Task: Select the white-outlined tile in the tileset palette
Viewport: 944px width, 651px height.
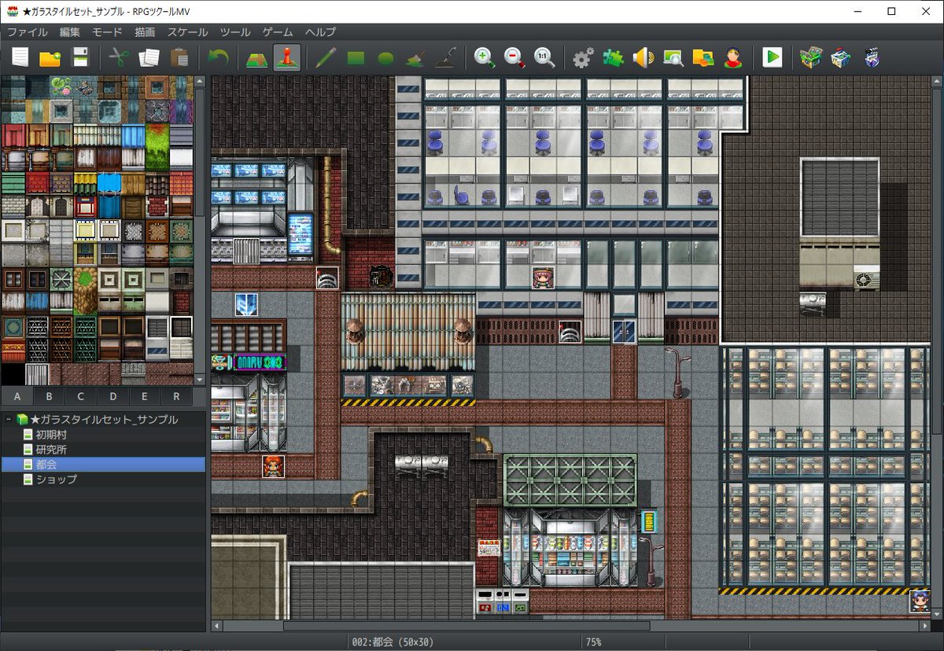Action: pos(182,326)
